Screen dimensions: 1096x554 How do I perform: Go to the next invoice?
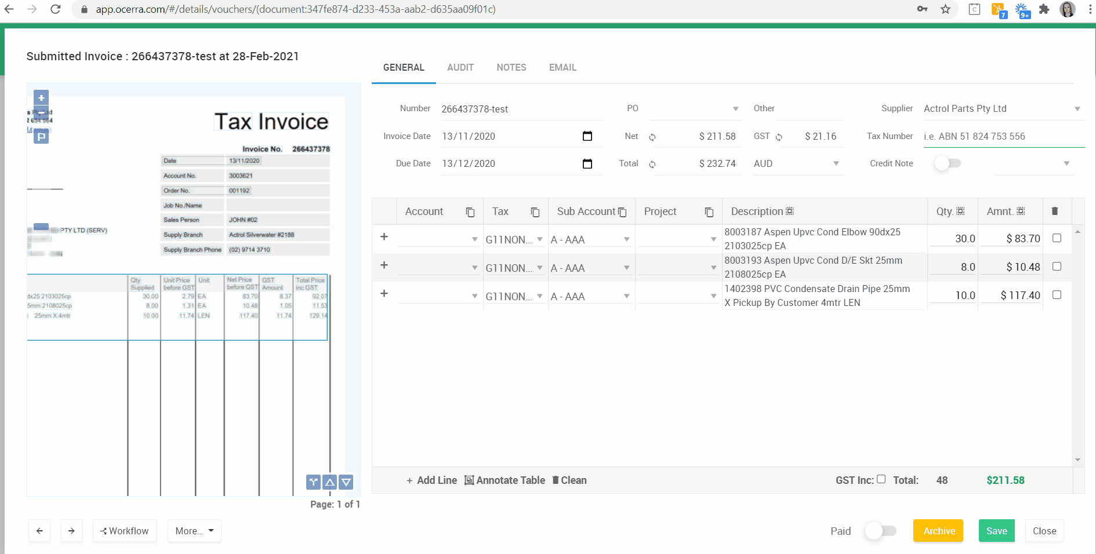point(71,531)
